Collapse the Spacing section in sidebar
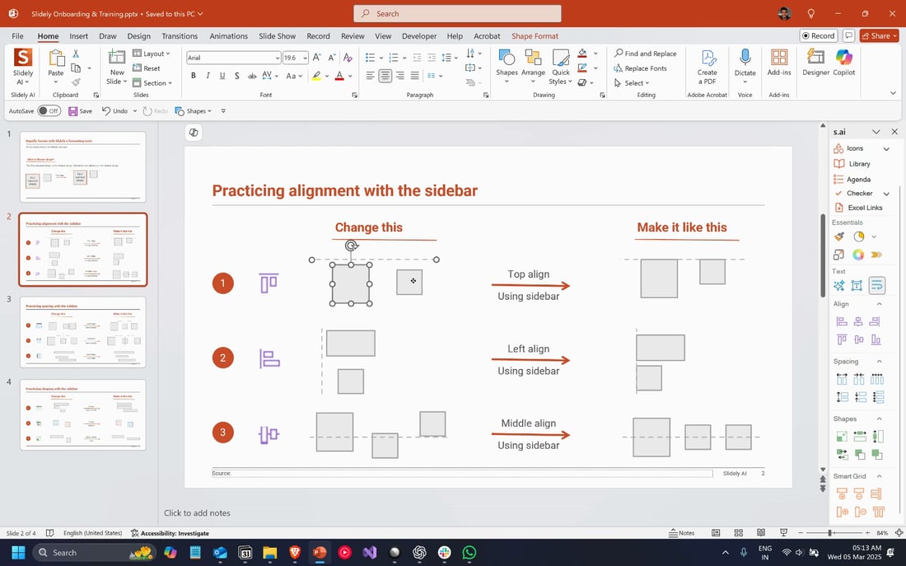The image size is (906, 566). coord(880,362)
